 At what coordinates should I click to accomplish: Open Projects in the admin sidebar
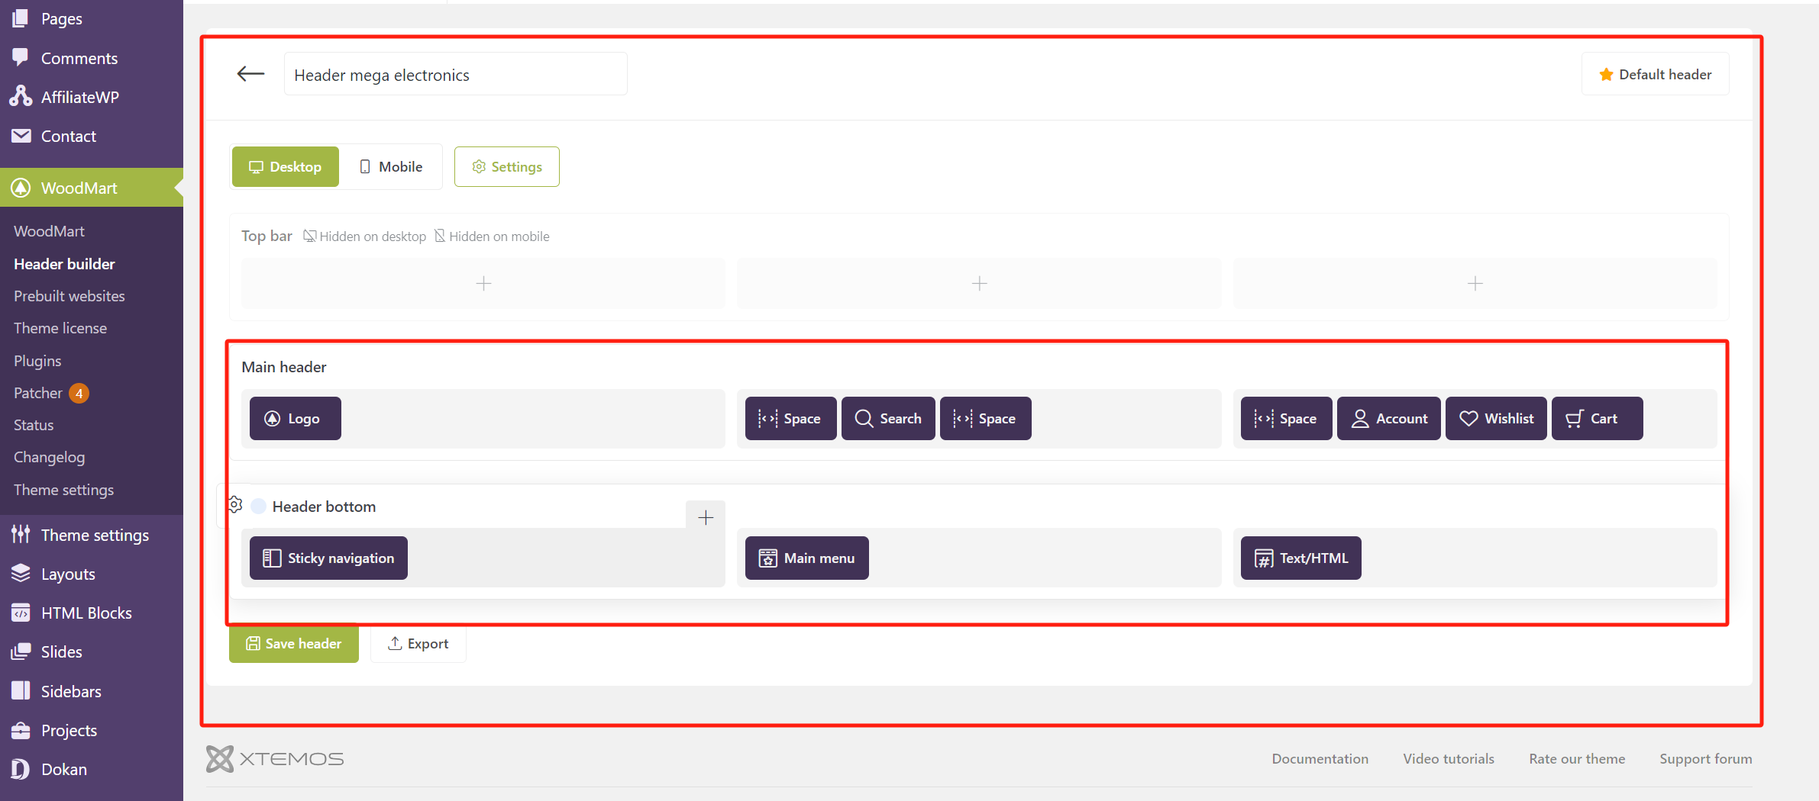(x=92, y=730)
